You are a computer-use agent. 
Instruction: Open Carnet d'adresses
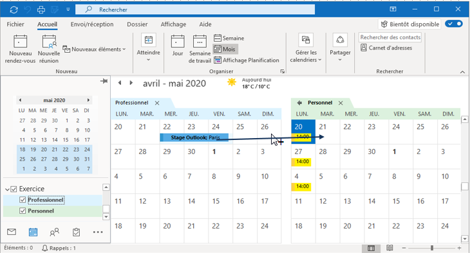pyautogui.click(x=386, y=48)
